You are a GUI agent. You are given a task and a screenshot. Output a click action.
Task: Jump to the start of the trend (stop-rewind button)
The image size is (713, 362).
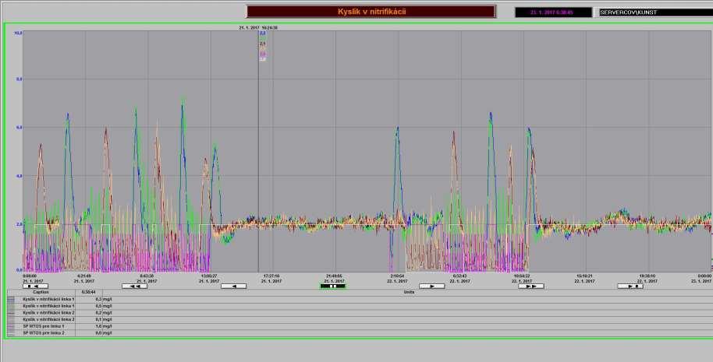click(x=35, y=286)
